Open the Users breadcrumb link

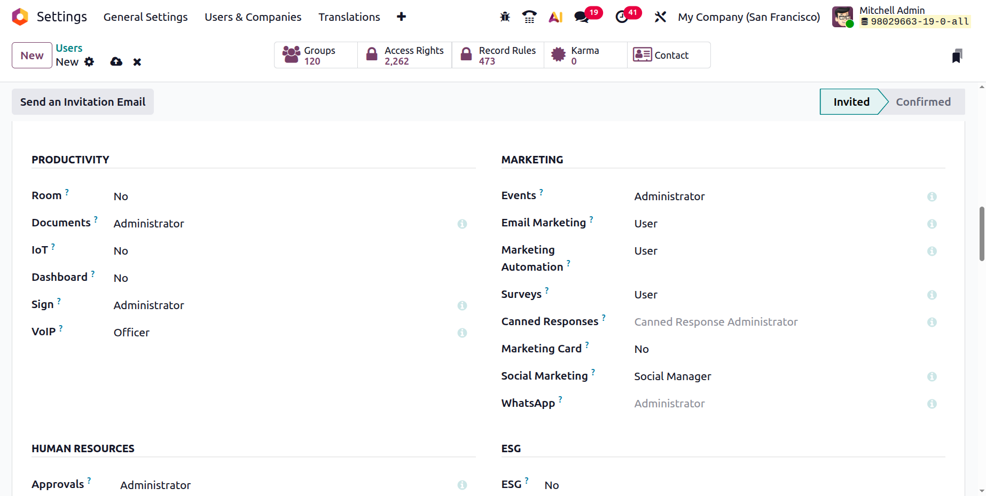[69, 48]
